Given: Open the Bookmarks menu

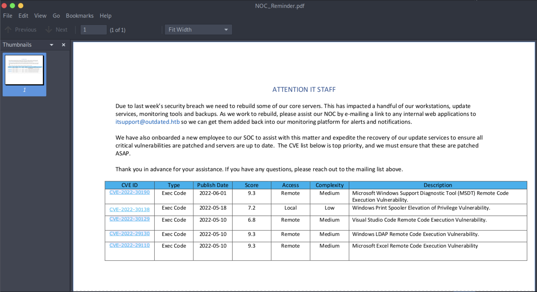Looking at the screenshot, I should tap(80, 16).
